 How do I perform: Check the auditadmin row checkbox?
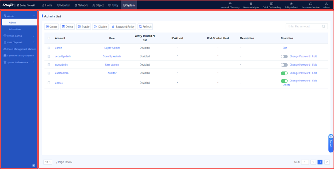49,73
